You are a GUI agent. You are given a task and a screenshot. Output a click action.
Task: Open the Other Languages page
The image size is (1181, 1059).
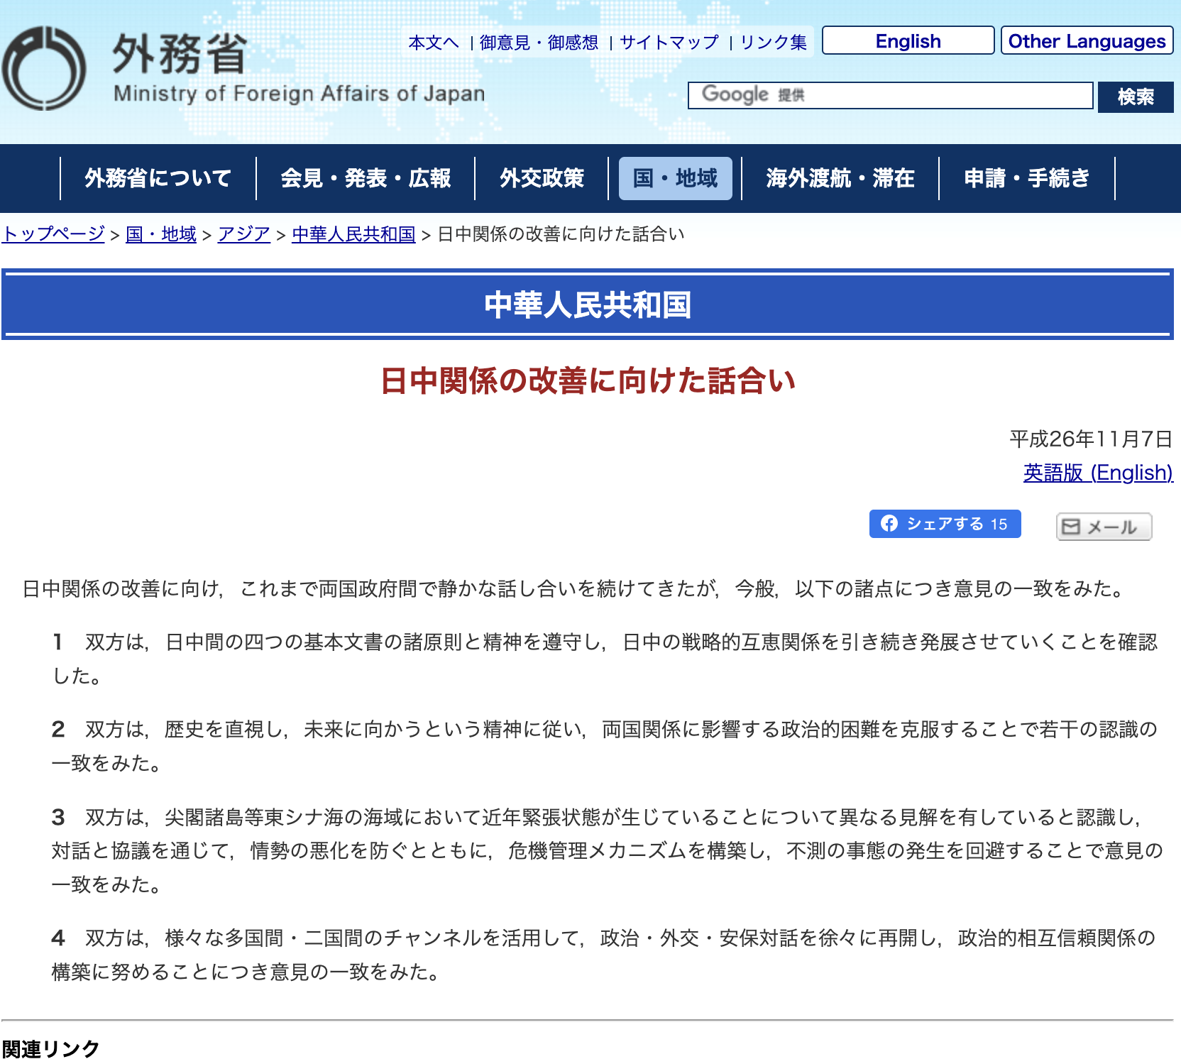1086,41
